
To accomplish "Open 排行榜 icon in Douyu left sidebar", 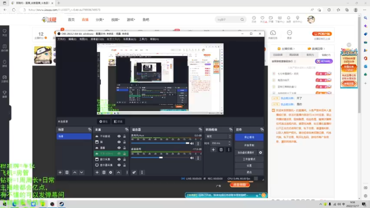I will coord(5,48).
